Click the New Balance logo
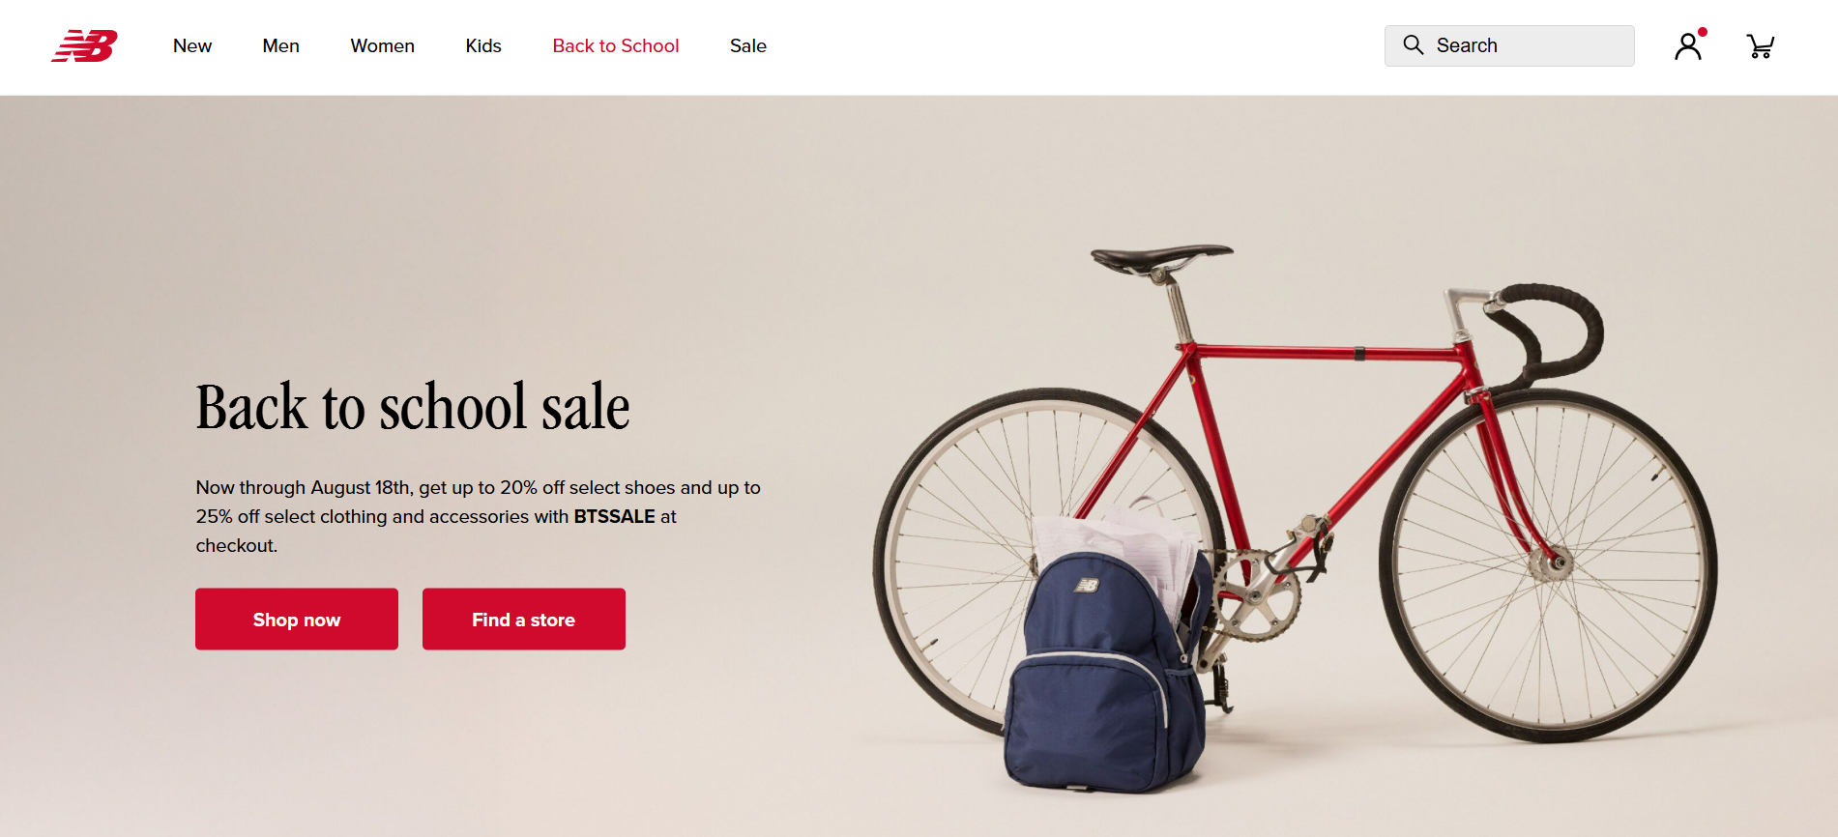 click(85, 45)
